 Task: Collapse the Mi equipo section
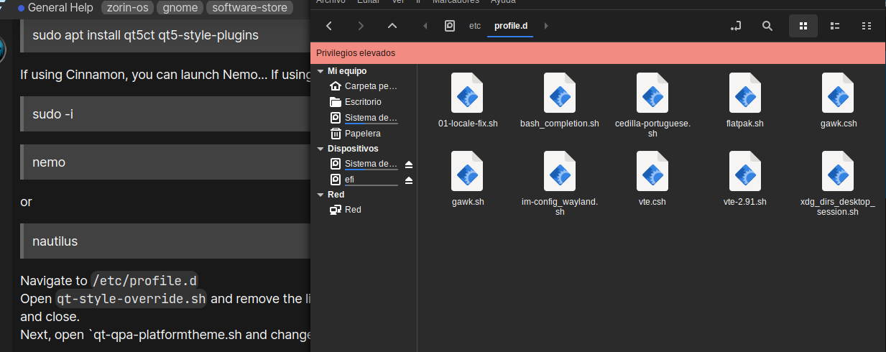(320, 72)
